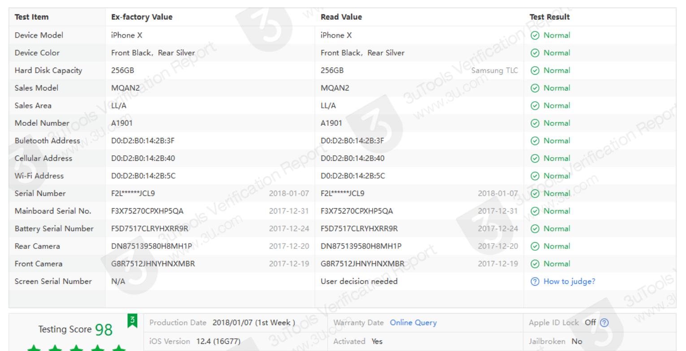
Task: Click the Normal check icon for Mainboard Serial No.
Action: [534, 211]
